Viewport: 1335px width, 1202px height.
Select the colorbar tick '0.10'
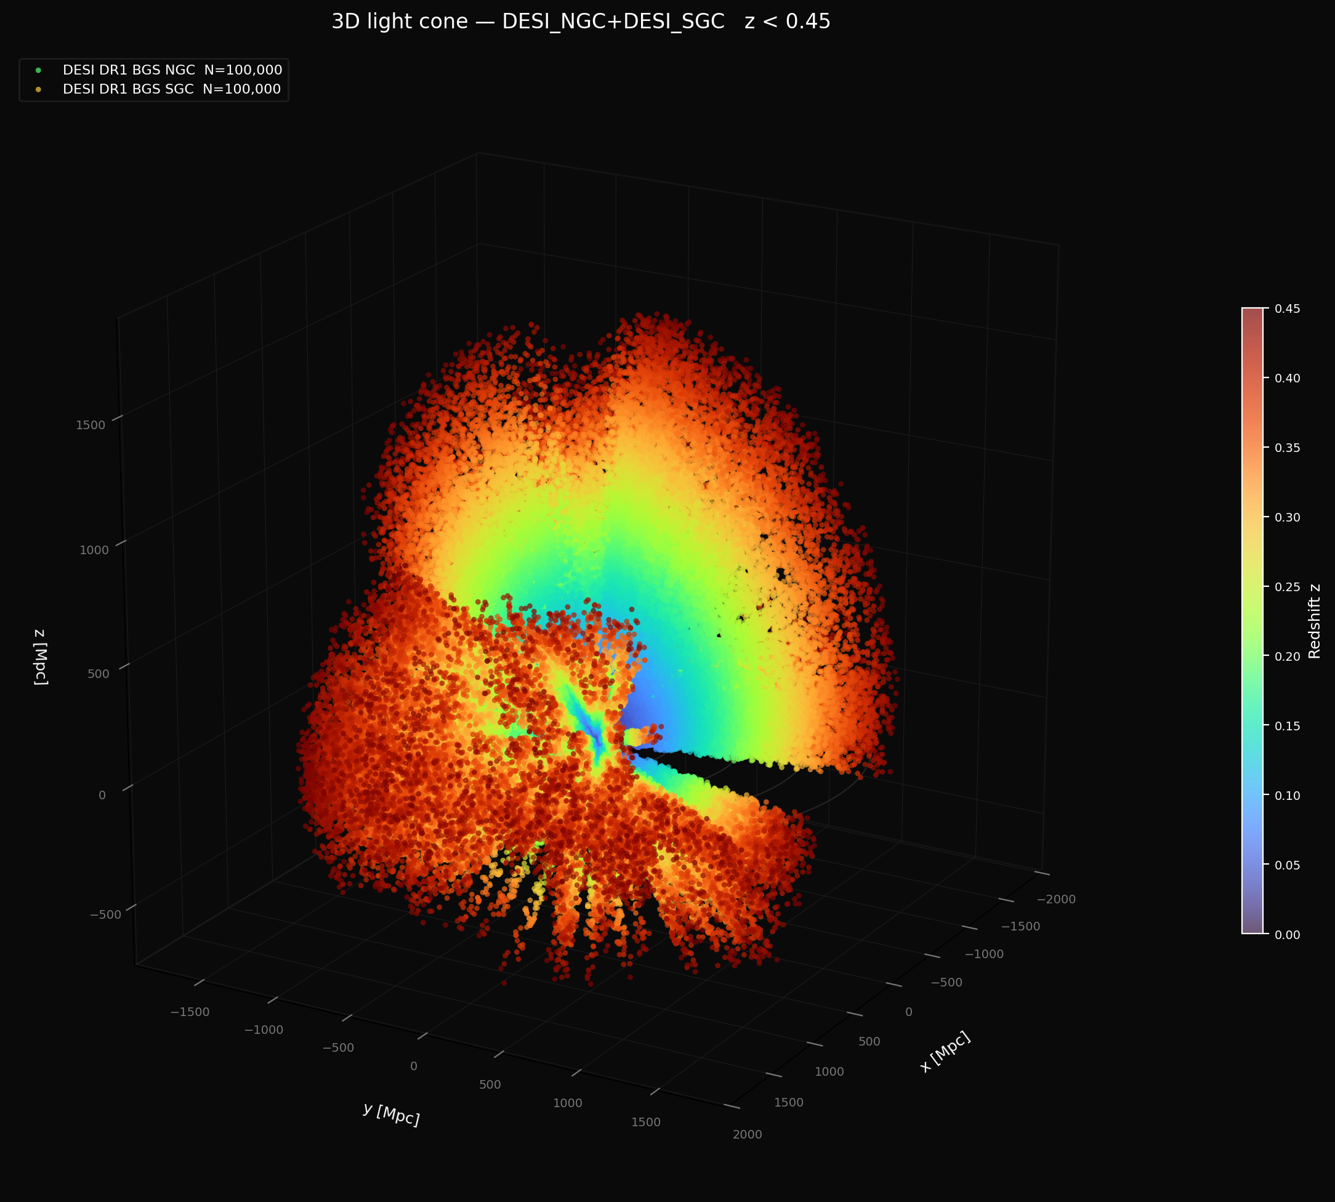(x=1288, y=795)
